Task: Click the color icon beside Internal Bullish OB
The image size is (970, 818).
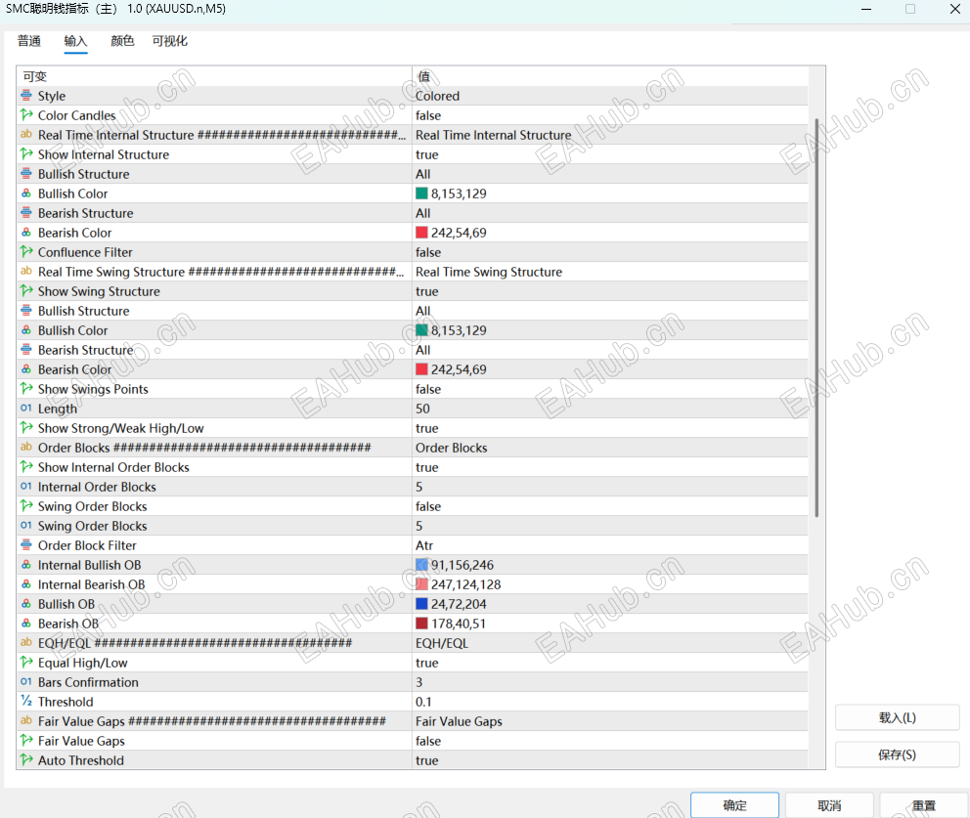Action: [26, 565]
